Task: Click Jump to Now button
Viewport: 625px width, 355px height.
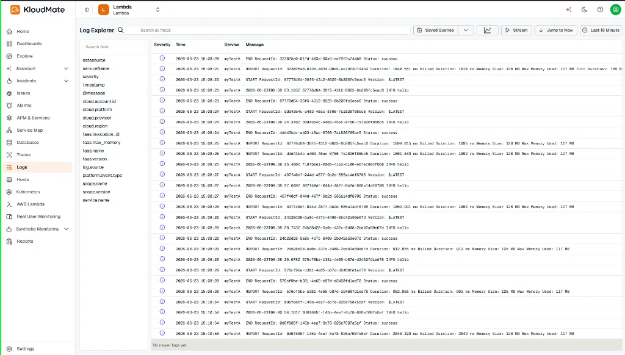Action: 555,30
